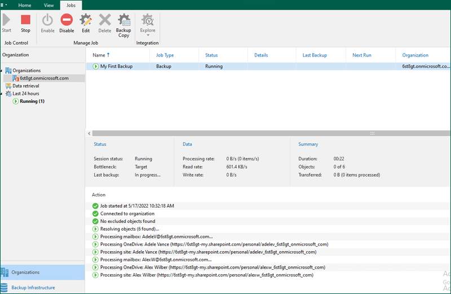Click the Duration value 00:22

(339, 159)
